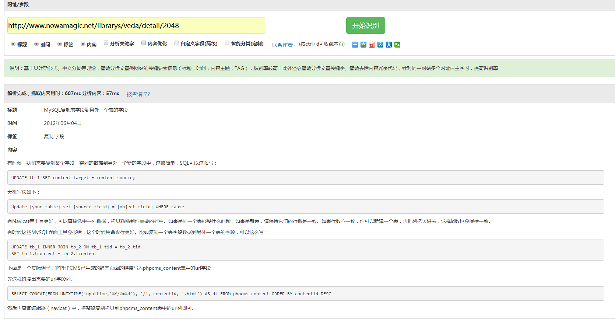Share to Tencent Weibo icon

coord(380,45)
